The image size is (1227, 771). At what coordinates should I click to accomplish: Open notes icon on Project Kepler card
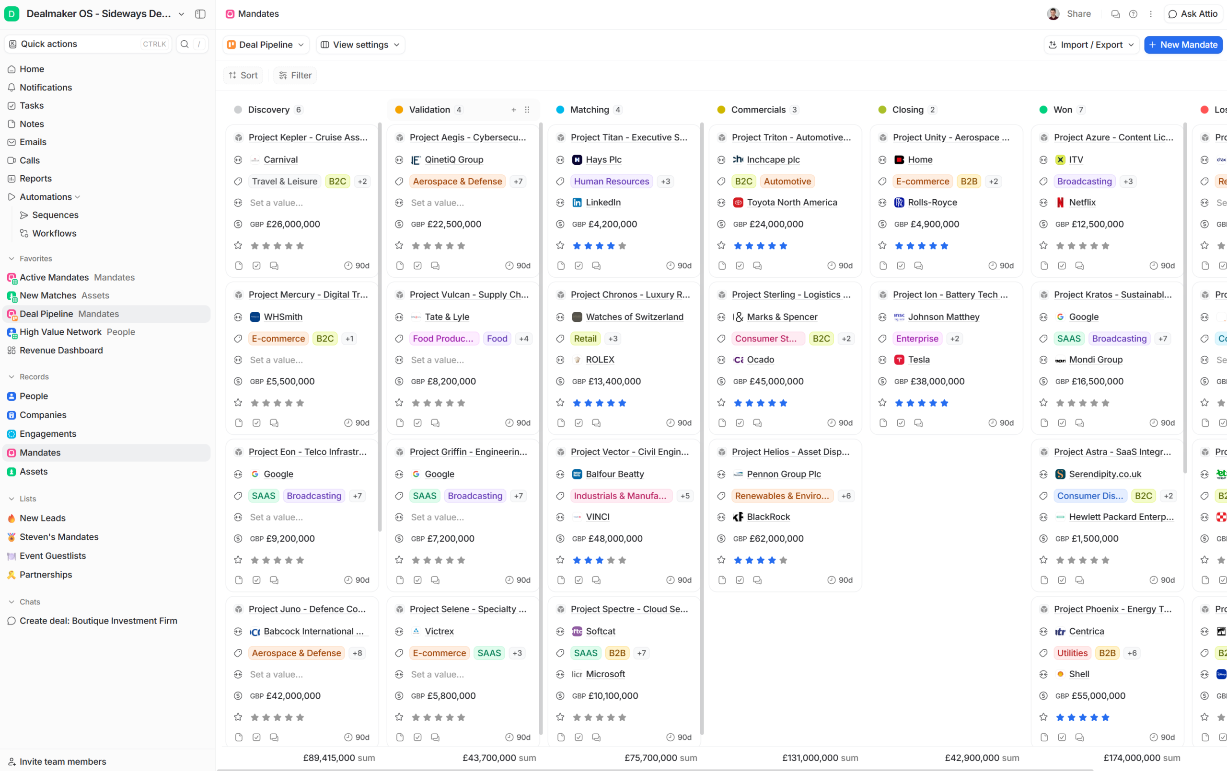(x=239, y=265)
